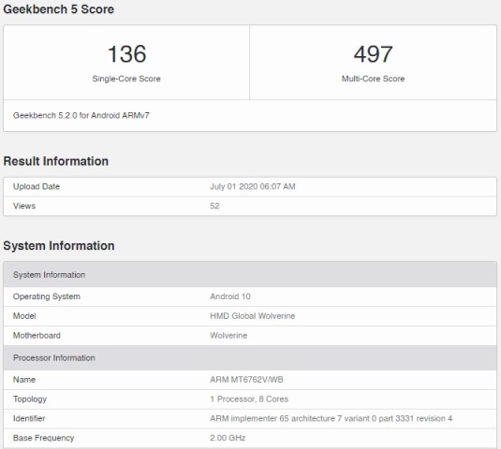Click the System Information section heading
Viewport: 501px width, 449px height.
(59, 246)
